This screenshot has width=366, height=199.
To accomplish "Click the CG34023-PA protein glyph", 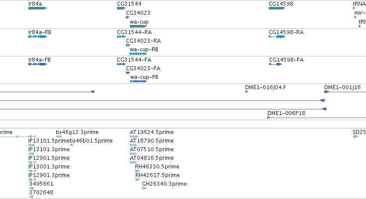I will pos(128,73).
